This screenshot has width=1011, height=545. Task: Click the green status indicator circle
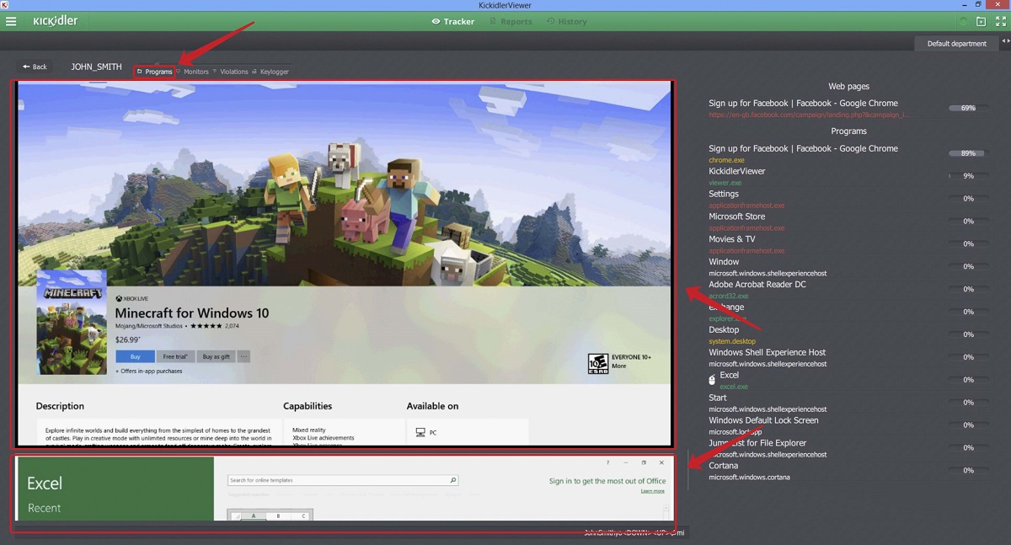(963, 21)
